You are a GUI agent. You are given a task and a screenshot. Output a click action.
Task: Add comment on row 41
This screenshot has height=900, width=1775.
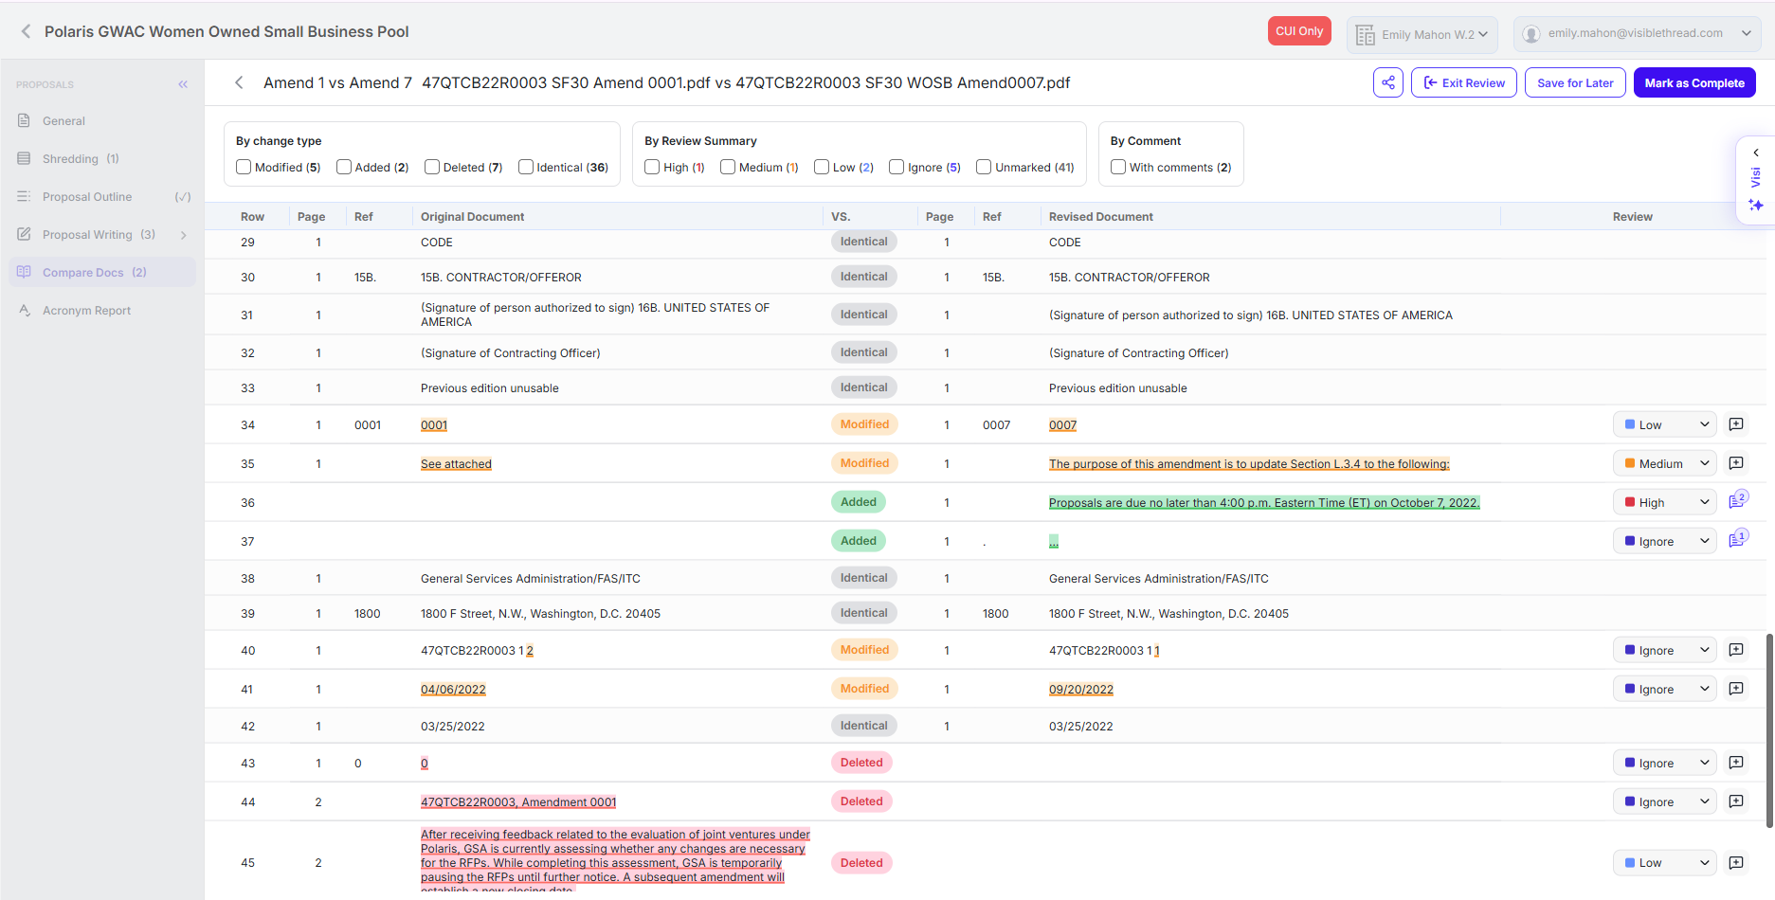pos(1736,689)
